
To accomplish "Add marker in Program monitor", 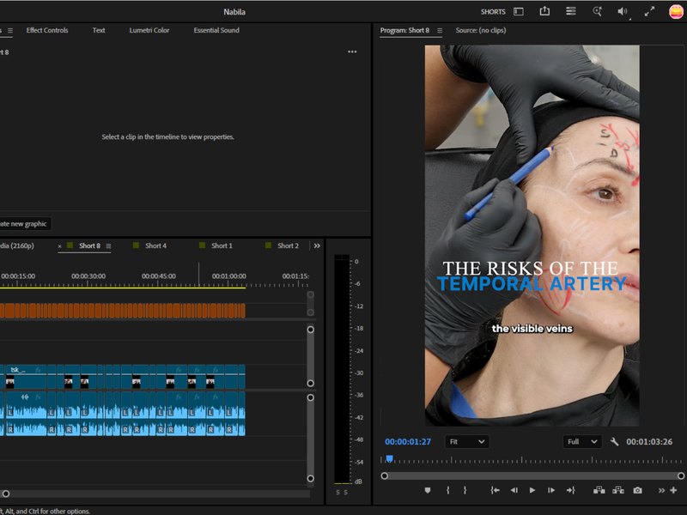I will (x=428, y=490).
